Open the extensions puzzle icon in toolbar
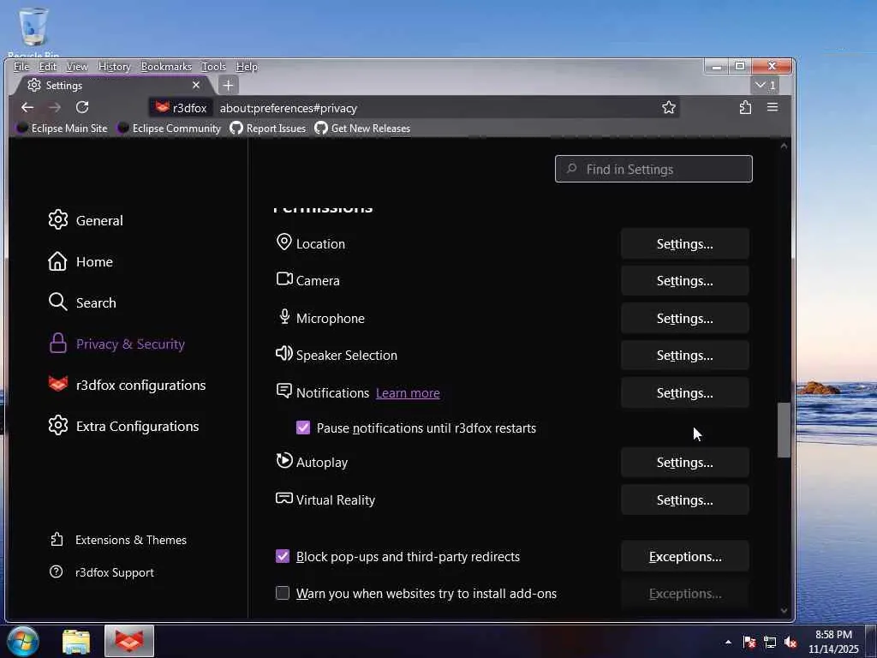This screenshot has height=658, width=877. coord(745,107)
